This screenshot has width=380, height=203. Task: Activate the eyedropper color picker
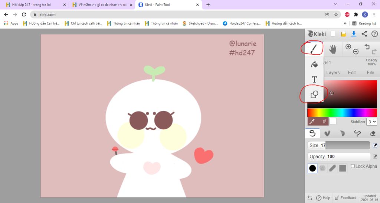pyautogui.click(x=312, y=121)
